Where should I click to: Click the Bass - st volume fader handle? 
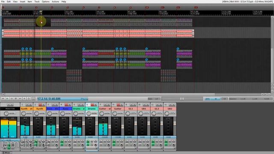(57, 127)
